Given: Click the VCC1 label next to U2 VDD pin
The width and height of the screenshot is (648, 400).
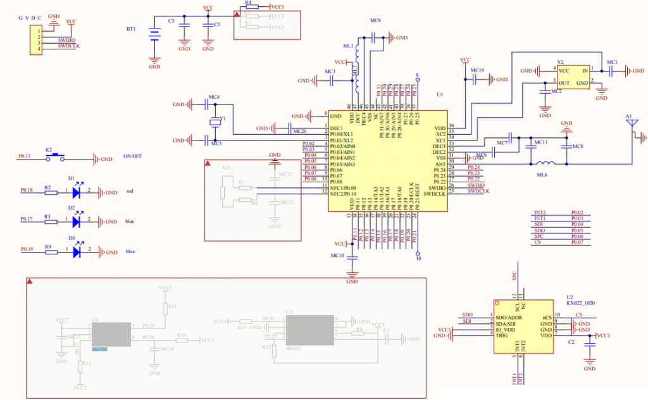Looking at the screenshot, I should click(605, 335).
